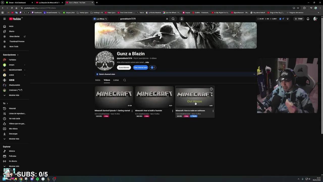This screenshot has height=182, width=323.
Task: Click the browser address bar
Action: [156, 8]
